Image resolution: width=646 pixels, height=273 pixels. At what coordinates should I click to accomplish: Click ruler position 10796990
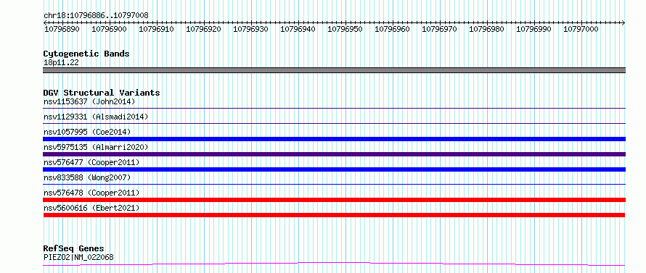coord(533,29)
